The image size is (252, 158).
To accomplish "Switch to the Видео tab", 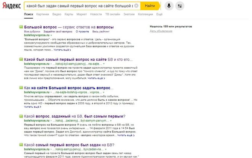I will (x=57, y=14).
